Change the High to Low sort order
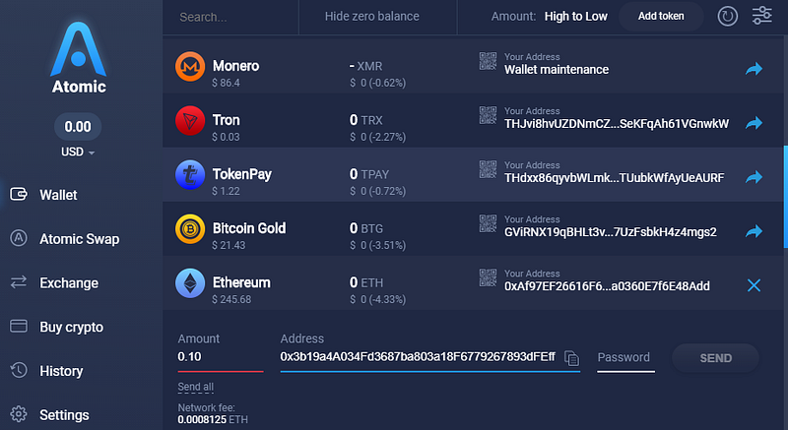The width and height of the screenshot is (788, 430). click(576, 17)
